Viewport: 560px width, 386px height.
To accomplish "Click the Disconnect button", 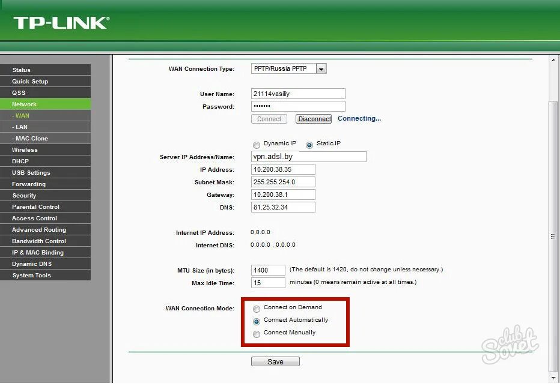I will click(314, 119).
